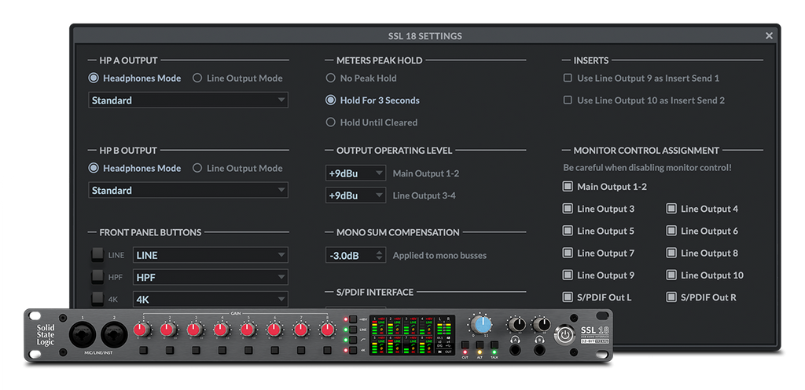Toggle Line Output 9 monitor control checkbox
The height and width of the screenshot is (390, 805).
[568, 275]
